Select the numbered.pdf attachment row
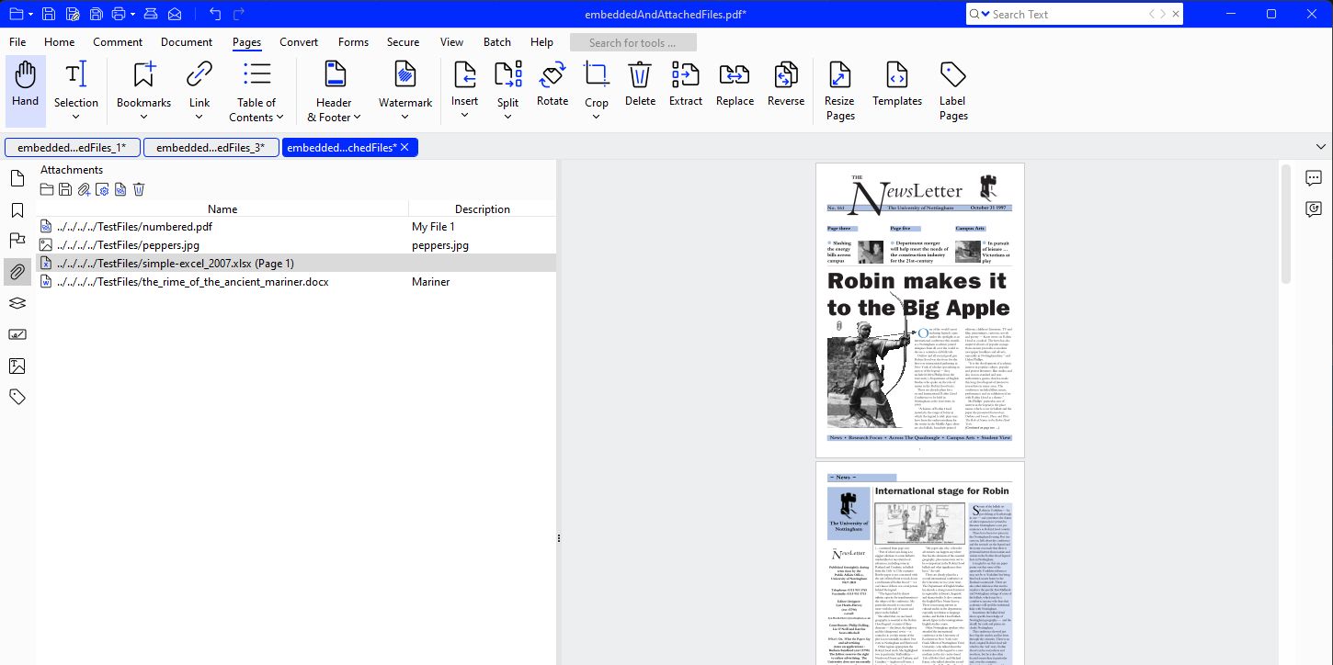 pyautogui.click(x=296, y=227)
